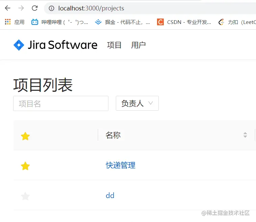Go forward with the browser forward arrow
This screenshot has height=222, width=256.
click(x=21, y=8)
